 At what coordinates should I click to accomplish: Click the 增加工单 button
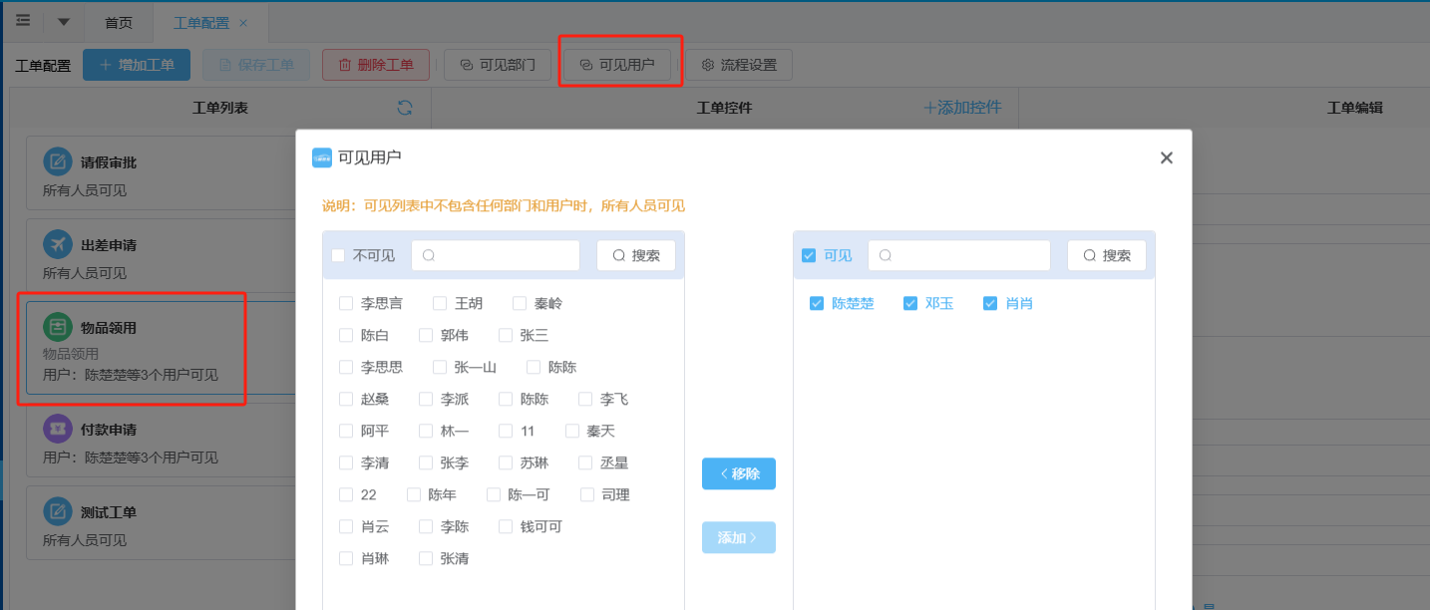(x=137, y=65)
